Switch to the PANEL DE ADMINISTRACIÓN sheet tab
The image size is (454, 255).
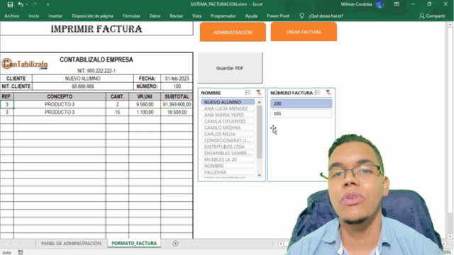point(71,244)
